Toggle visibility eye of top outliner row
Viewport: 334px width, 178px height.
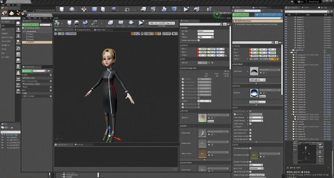click(286, 17)
